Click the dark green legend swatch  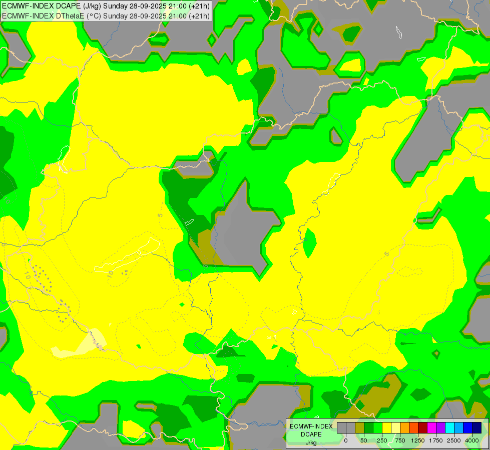pos(369,427)
